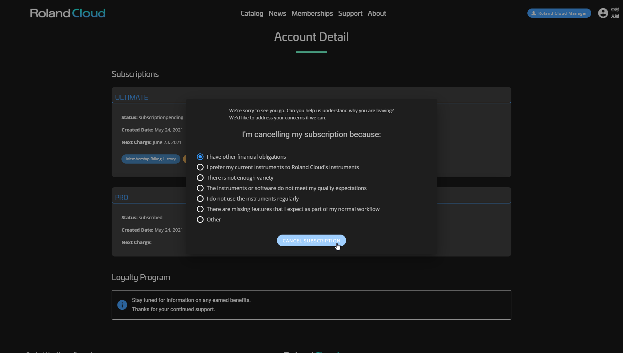The image size is (623, 353).
Task: Click the blue info icon in Loyalty Program
Action: point(122,305)
